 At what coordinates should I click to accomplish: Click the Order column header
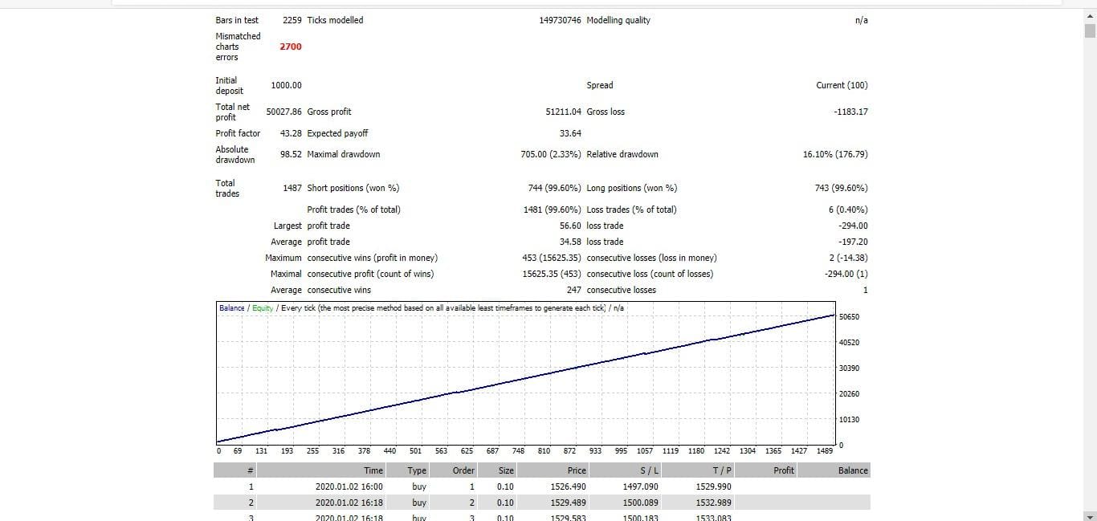(x=463, y=470)
